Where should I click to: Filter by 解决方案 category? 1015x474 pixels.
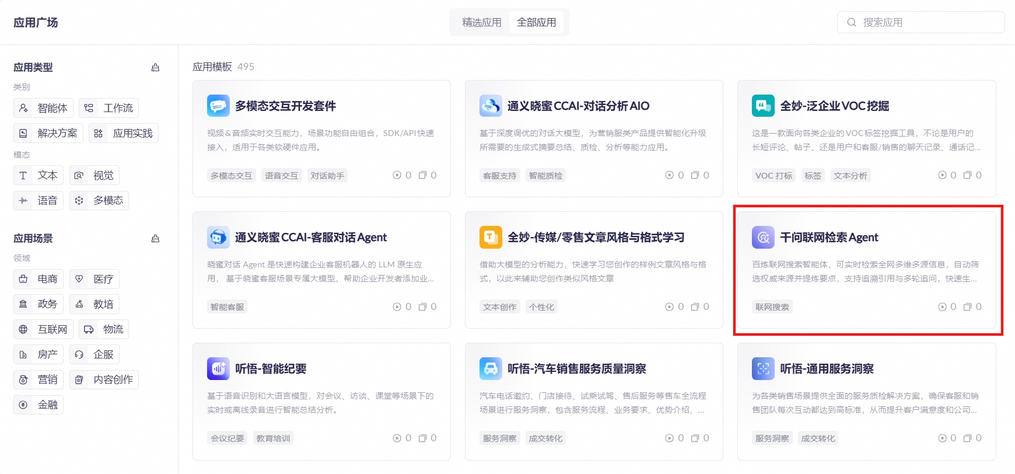48,133
